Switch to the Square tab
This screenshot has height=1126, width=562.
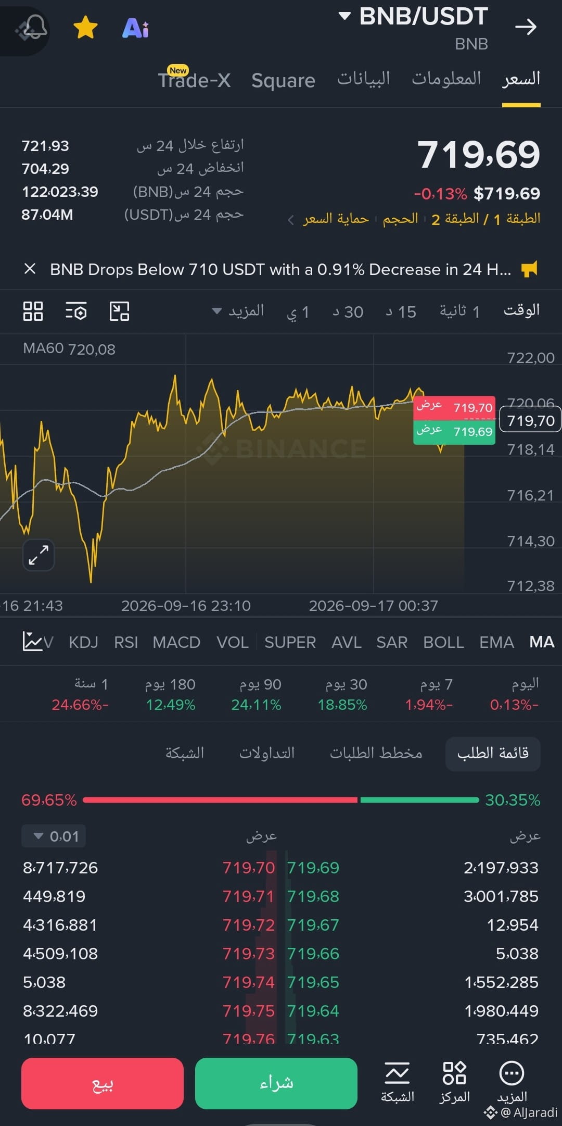click(283, 80)
